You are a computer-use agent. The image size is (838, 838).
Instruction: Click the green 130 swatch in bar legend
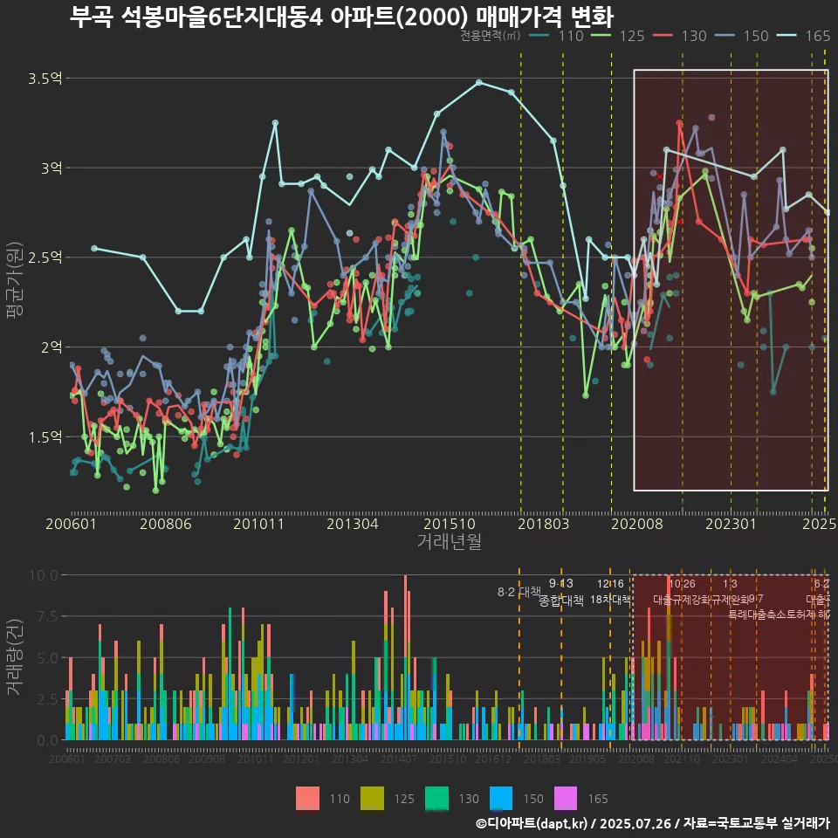(x=436, y=799)
